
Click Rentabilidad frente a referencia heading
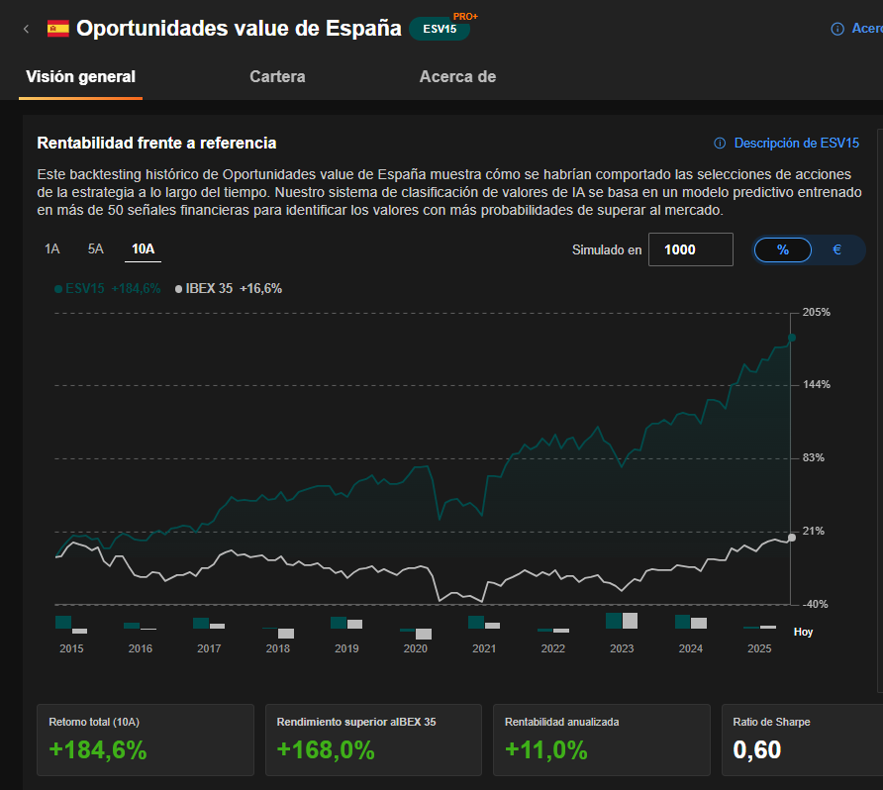pos(156,143)
